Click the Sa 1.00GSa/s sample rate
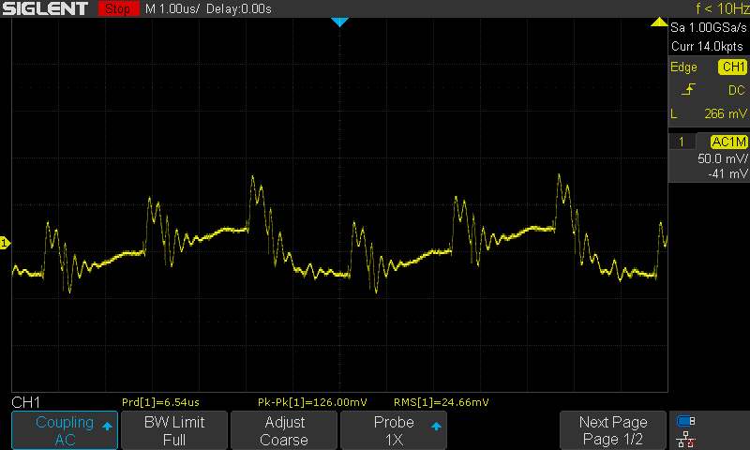This screenshot has height=450, width=750. point(709,28)
